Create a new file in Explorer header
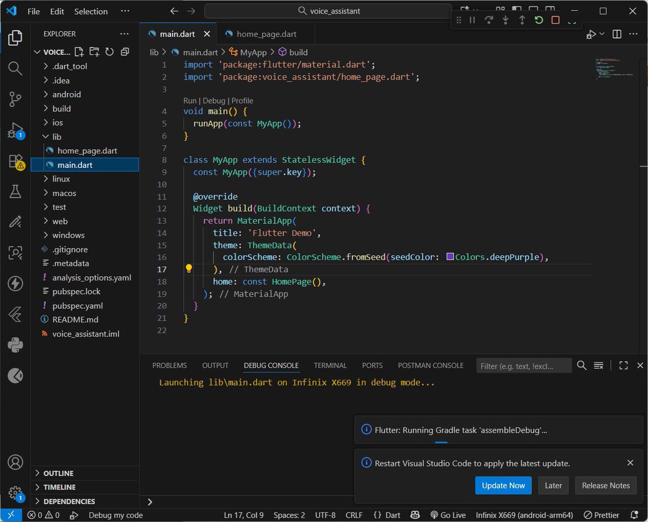The image size is (648, 522). [x=79, y=52]
